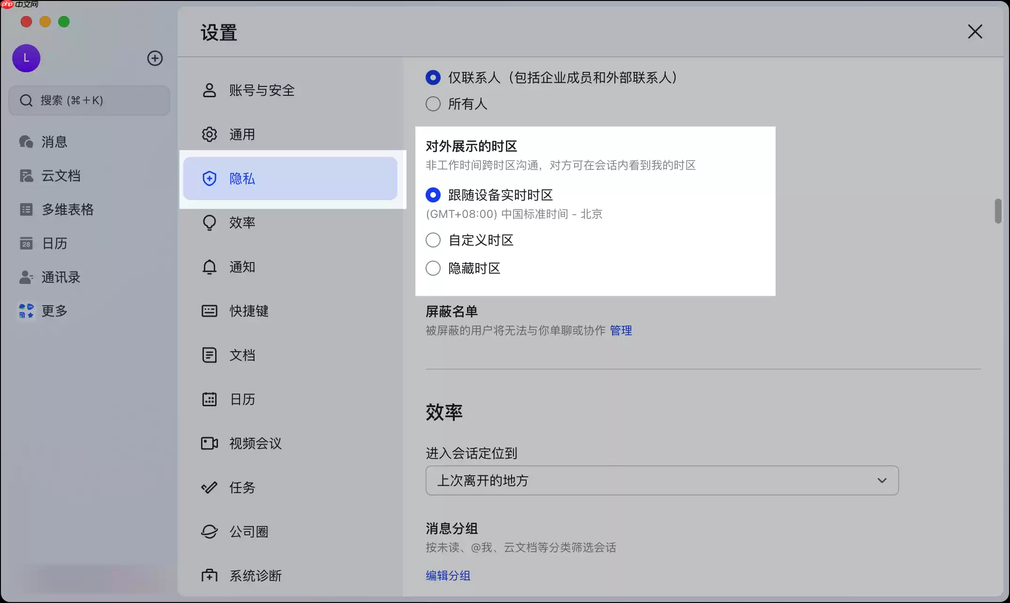Click the purple L avatar circle
Image resolution: width=1010 pixels, height=603 pixels.
pyautogui.click(x=26, y=58)
